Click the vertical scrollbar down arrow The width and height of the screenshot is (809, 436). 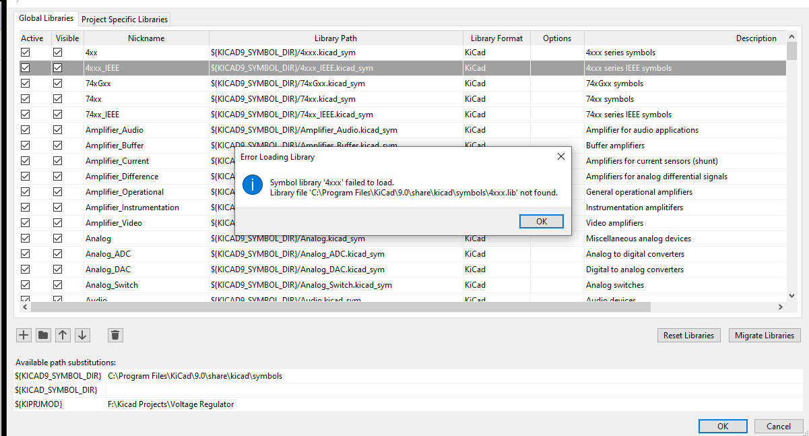click(793, 294)
